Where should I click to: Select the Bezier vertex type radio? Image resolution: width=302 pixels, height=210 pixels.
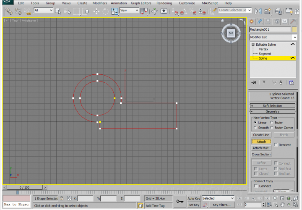(x=273, y=123)
